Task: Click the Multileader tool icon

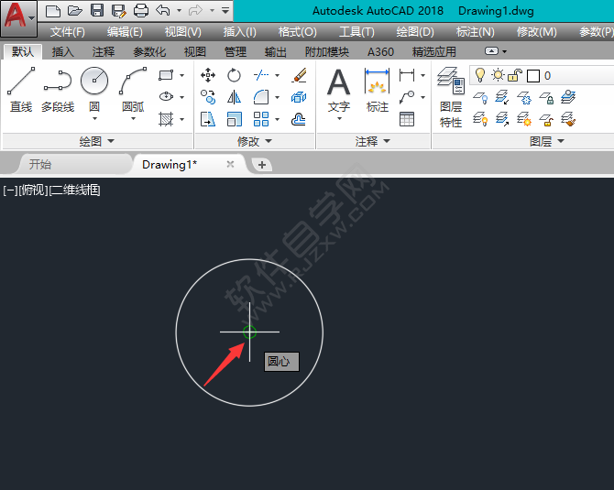Action: (x=407, y=97)
